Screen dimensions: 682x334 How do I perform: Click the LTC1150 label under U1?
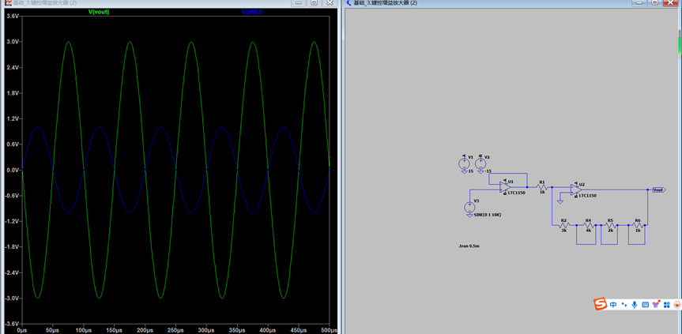click(516, 193)
